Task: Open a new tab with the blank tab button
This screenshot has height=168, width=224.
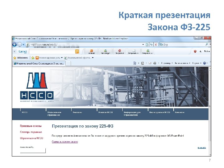Action: 68,63
